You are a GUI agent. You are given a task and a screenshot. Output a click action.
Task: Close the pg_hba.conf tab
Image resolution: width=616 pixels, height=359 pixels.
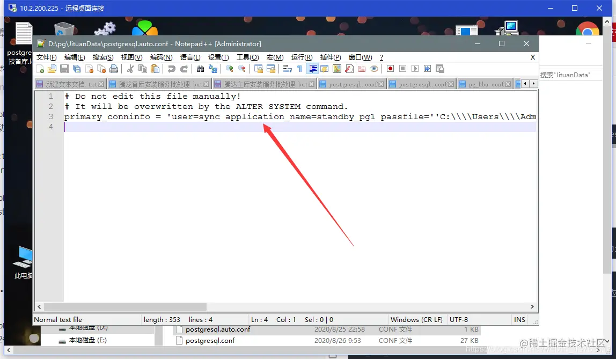pyautogui.click(x=508, y=84)
